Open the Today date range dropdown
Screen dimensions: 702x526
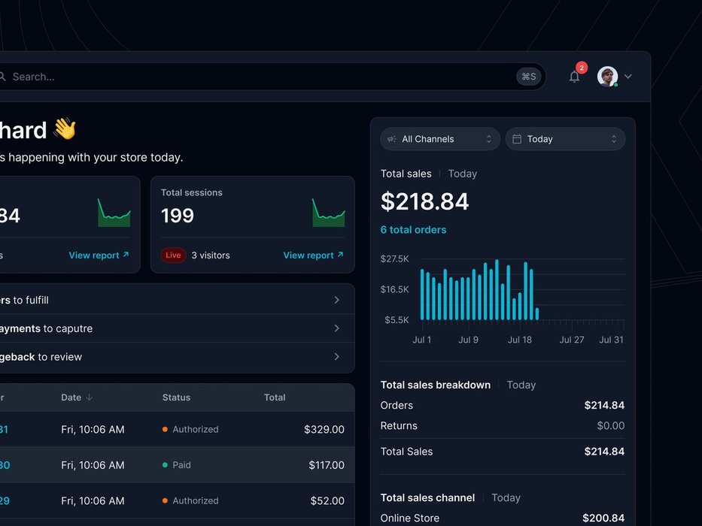click(x=565, y=139)
